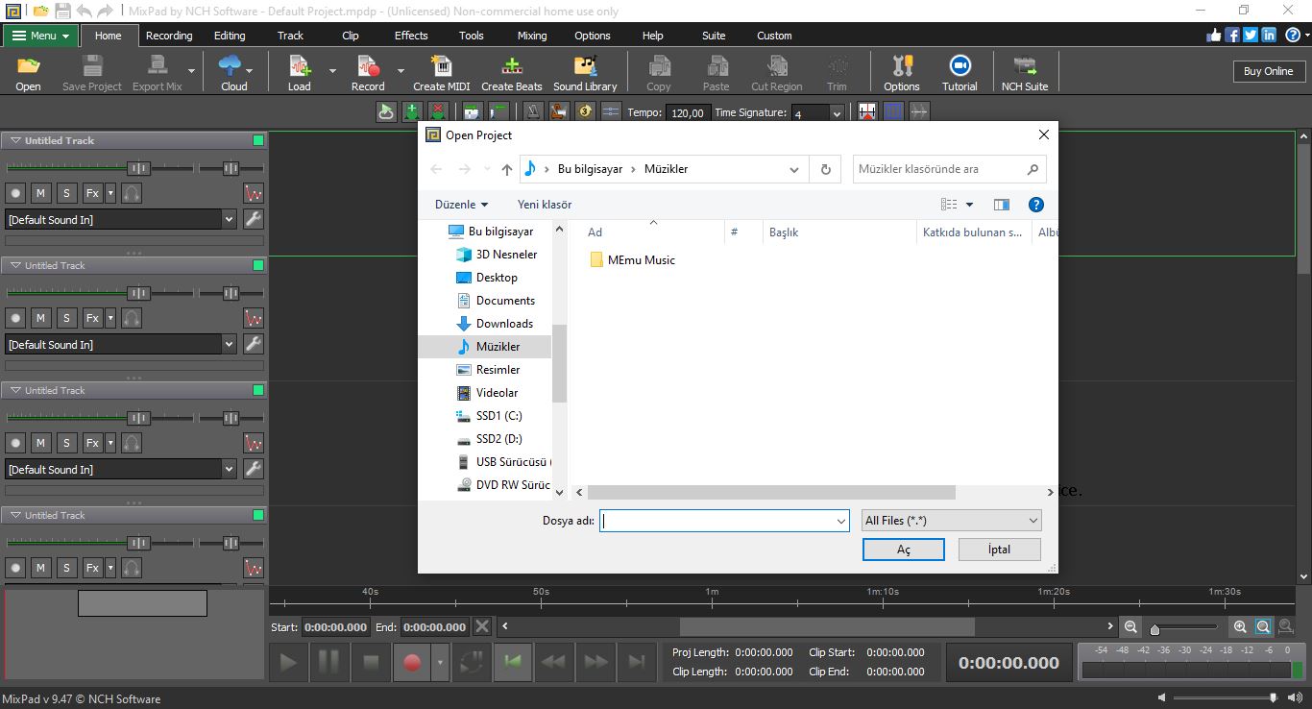The height and width of the screenshot is (709, 1312).
Task: Click the dialog's refresh folder icon
Action: point(825,169)
